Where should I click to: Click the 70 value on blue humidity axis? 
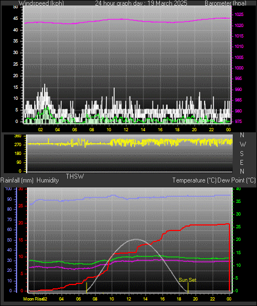(x=9, y=220)
